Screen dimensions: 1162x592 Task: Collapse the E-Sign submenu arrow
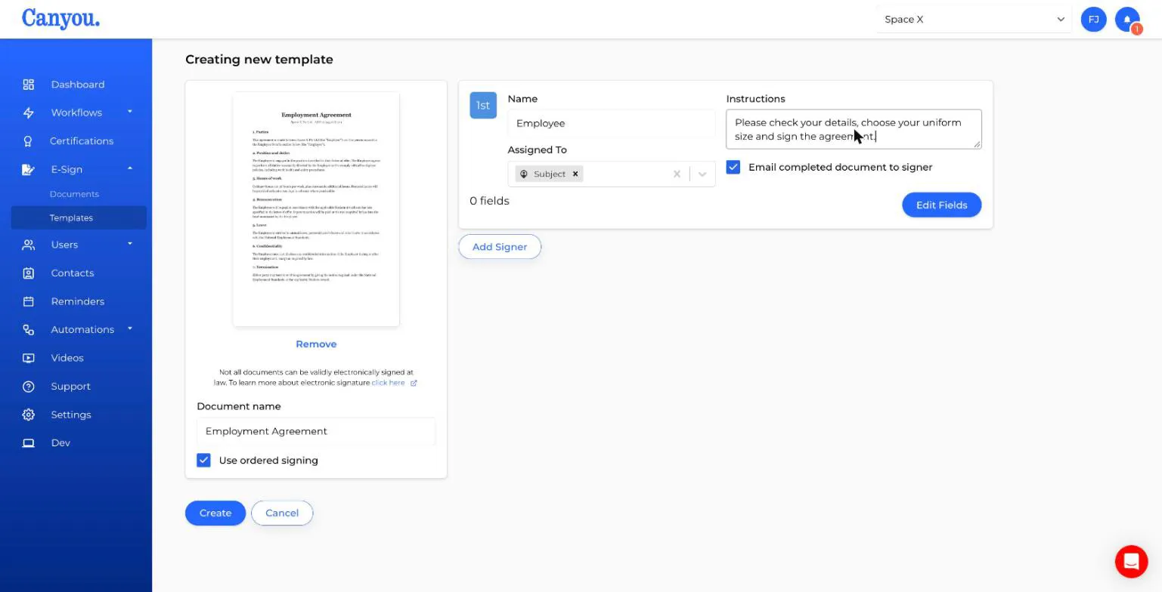(x=130, y=168)
